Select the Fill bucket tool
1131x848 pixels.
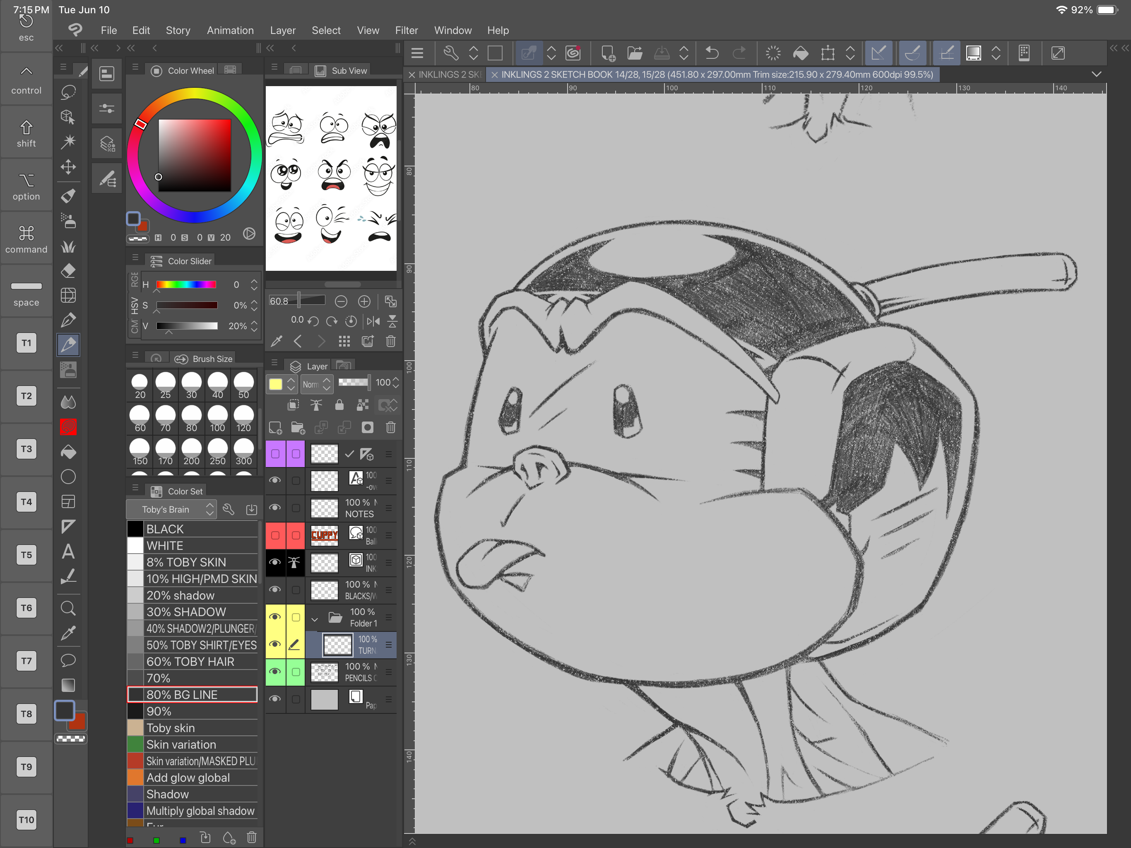coord(68,452)
